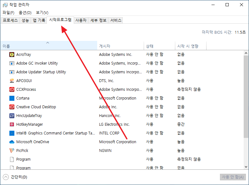Screen dimensions: 249x185
Task: Click publisher INTEL CORP
Action: pyautogui.click(x=109, y=133)
